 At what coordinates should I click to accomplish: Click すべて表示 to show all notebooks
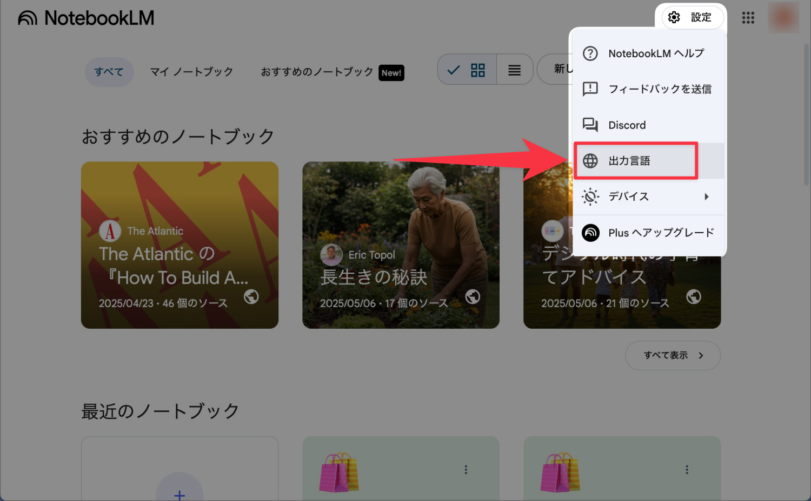[673, 355]
